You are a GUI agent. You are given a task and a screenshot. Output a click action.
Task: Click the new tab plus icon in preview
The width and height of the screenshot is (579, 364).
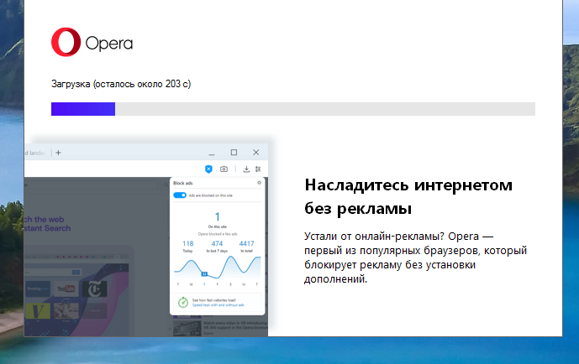(x=58, y=153)
